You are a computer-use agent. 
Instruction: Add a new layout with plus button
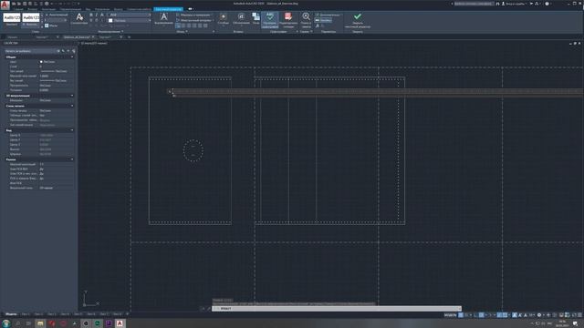point(127,314)
